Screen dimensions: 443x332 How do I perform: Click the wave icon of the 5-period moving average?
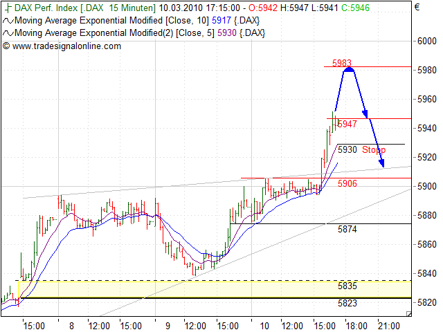tap(8, 33)
